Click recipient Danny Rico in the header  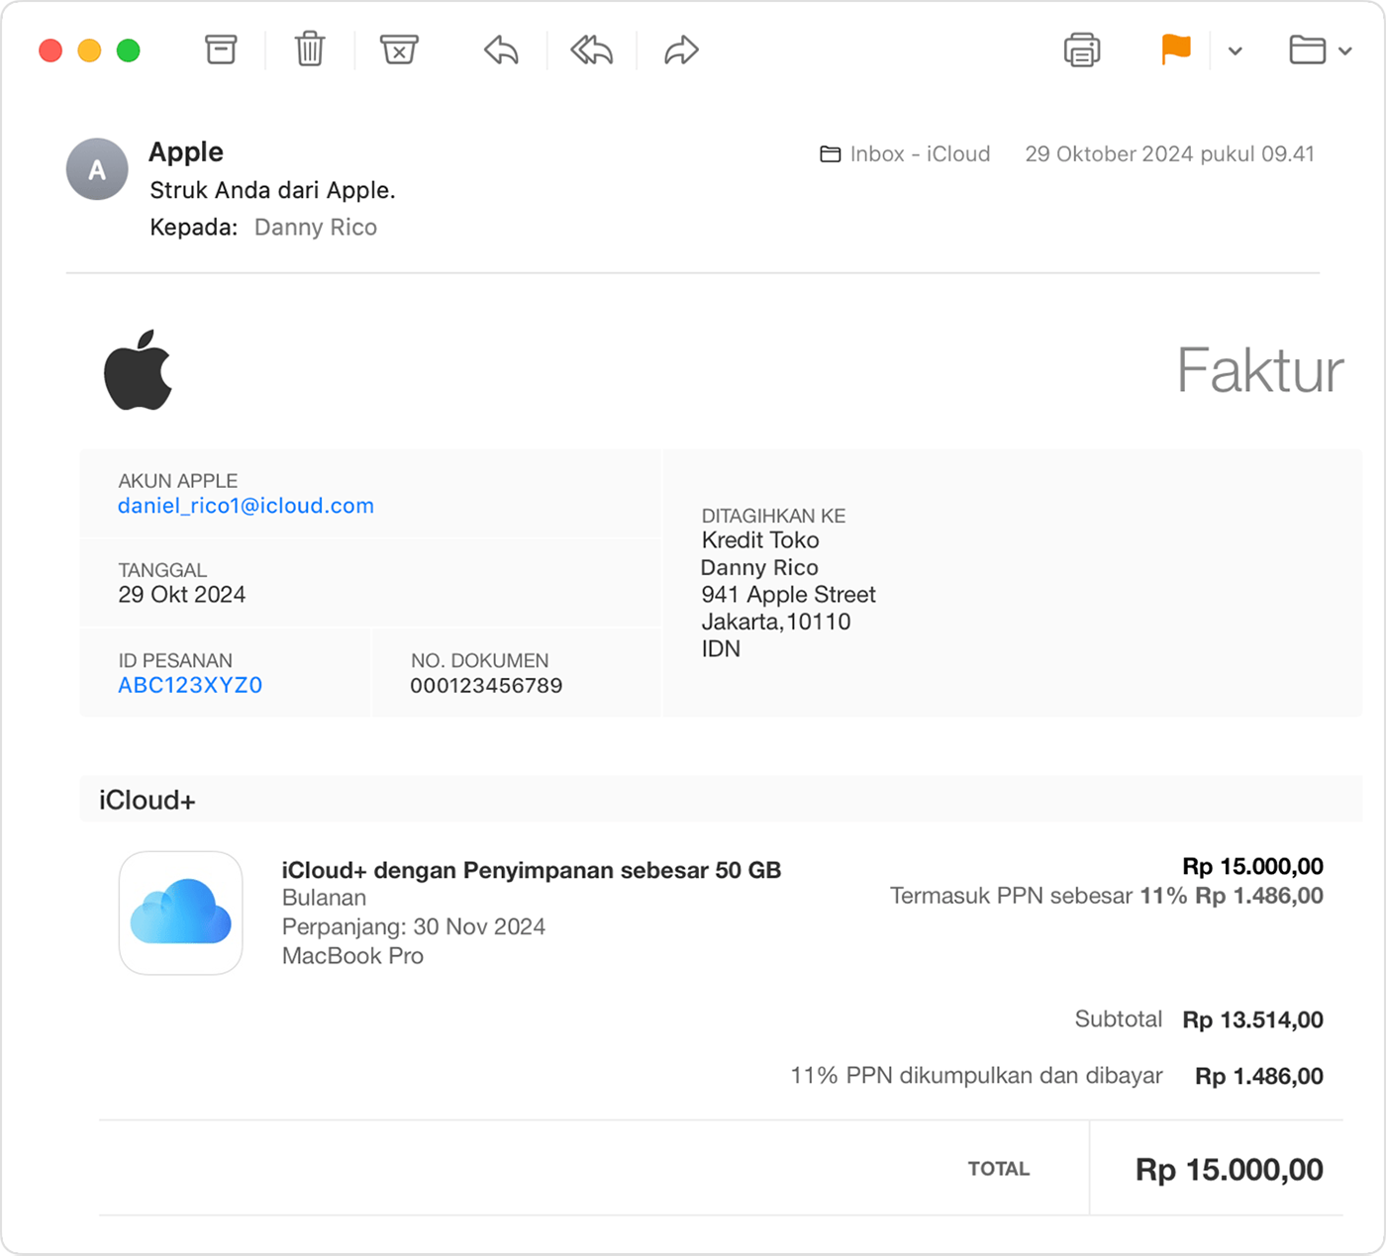coord(316,228)
